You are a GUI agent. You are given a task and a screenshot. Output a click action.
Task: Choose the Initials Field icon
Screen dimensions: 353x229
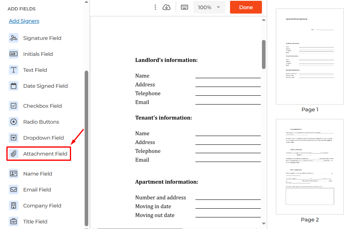tap(14, 54)
